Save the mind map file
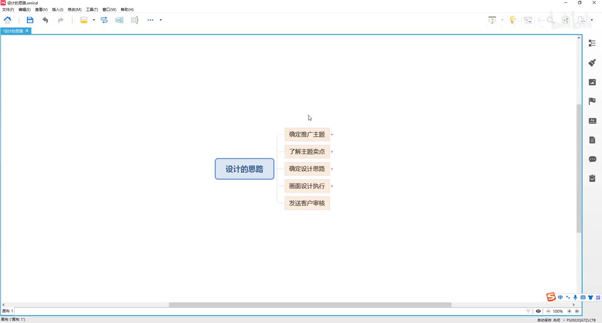 pos(30,20)
